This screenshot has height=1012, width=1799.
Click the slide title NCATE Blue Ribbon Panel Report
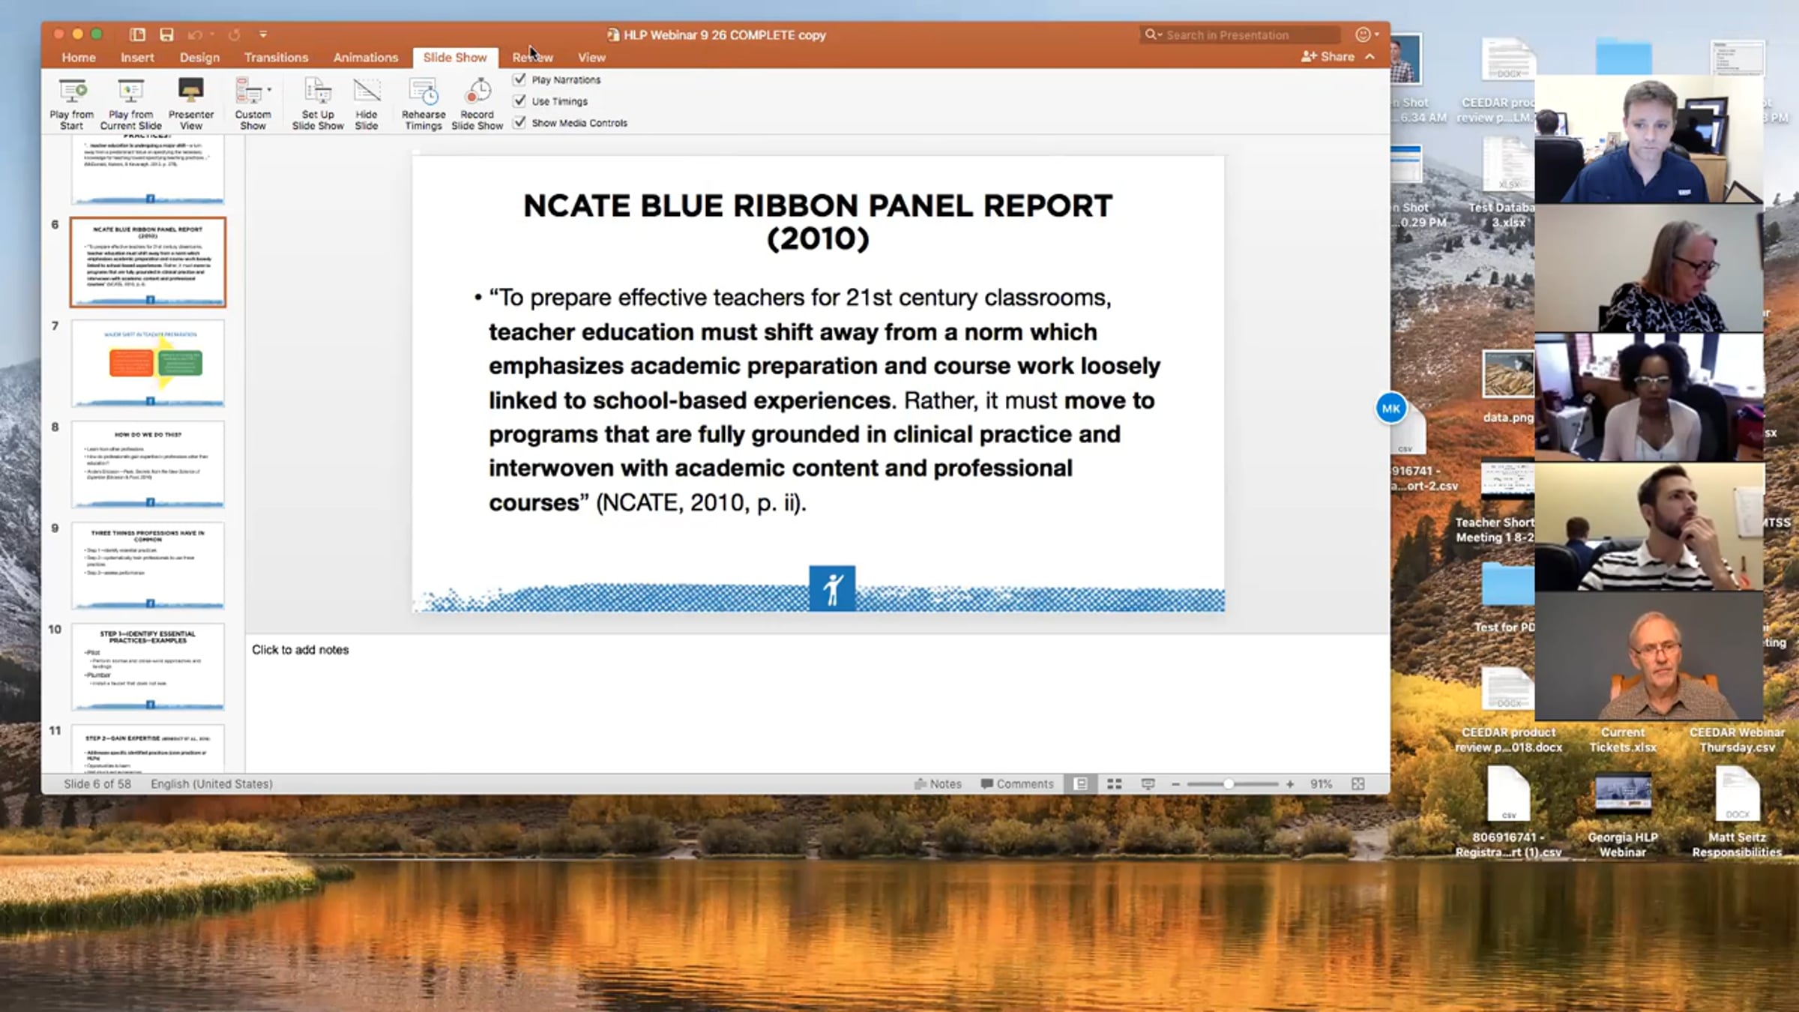click(x=818, y=222)
